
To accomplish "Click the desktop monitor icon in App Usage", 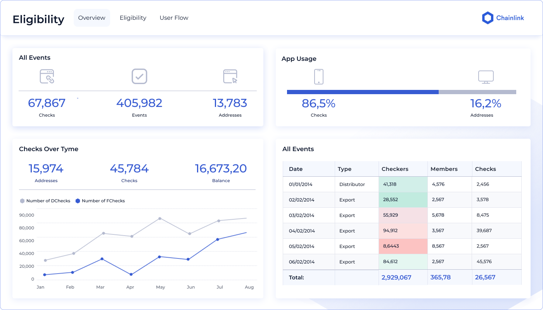I will (486, 77).
